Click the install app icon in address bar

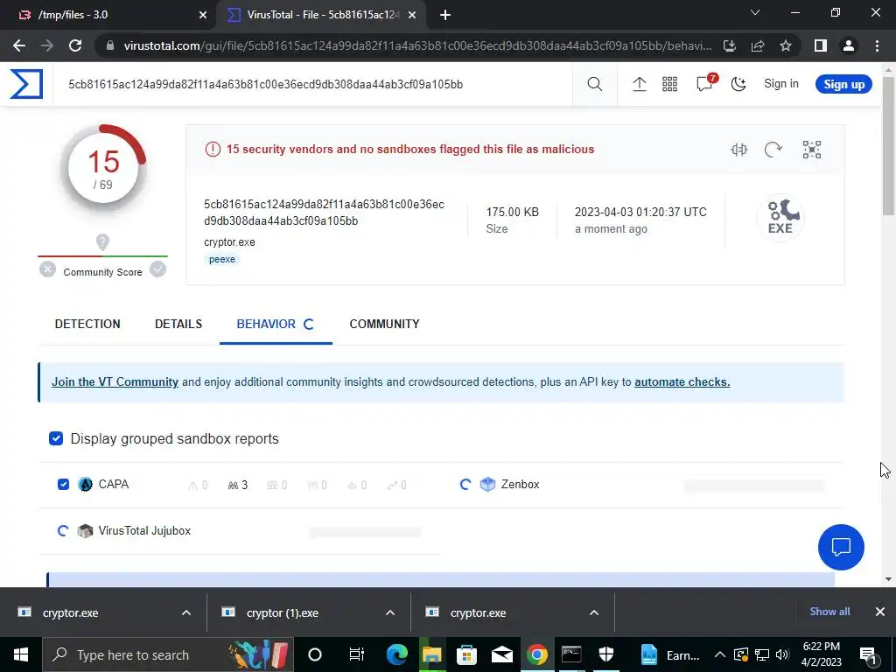tap(730, 45)
